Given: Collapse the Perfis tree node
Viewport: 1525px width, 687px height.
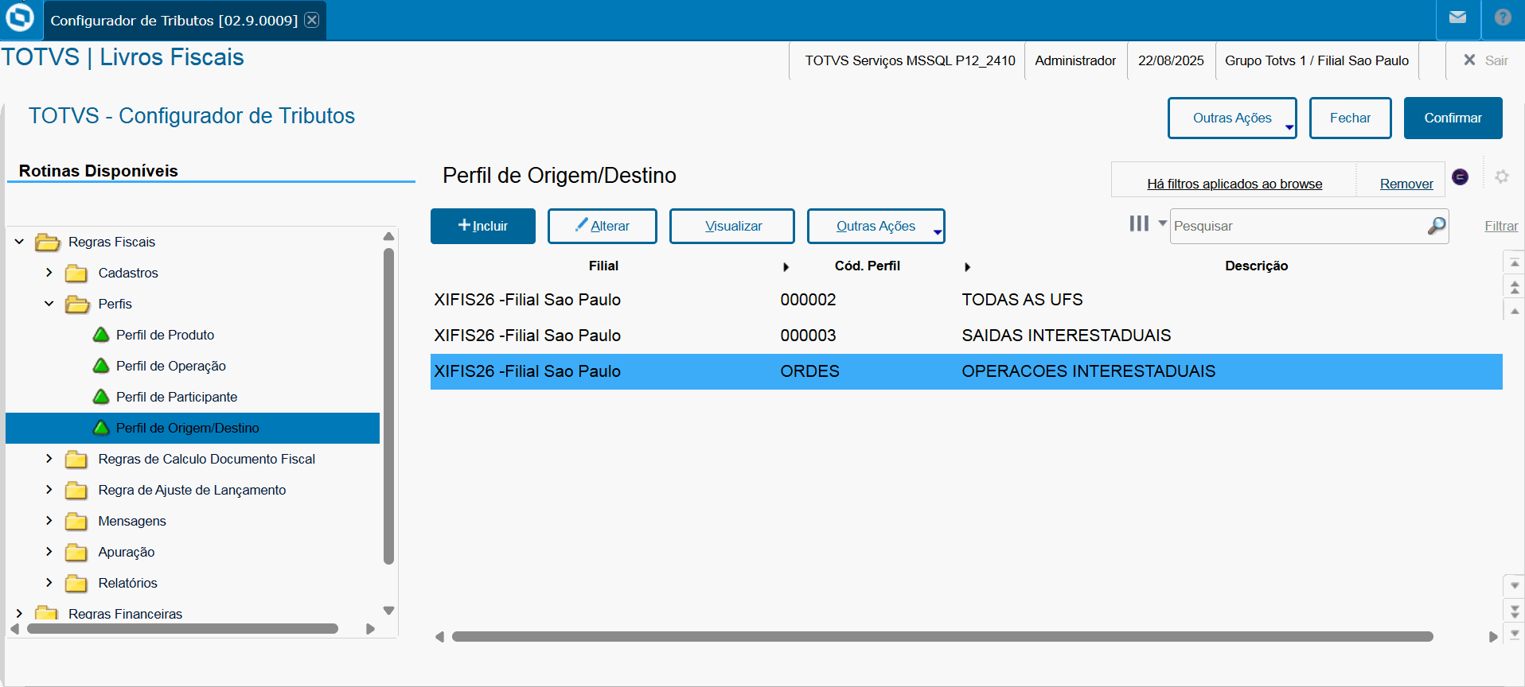Looking at the screenshot, I should coord(49,303).
